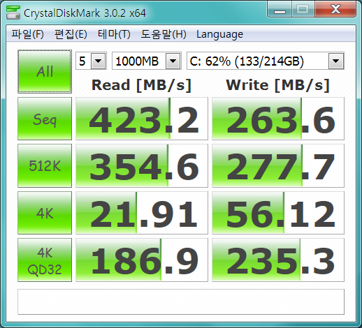Click the 512K write result 277.7
Image resolution: width=362 pixels, height=328 pixels.
[x=278, y=165]
